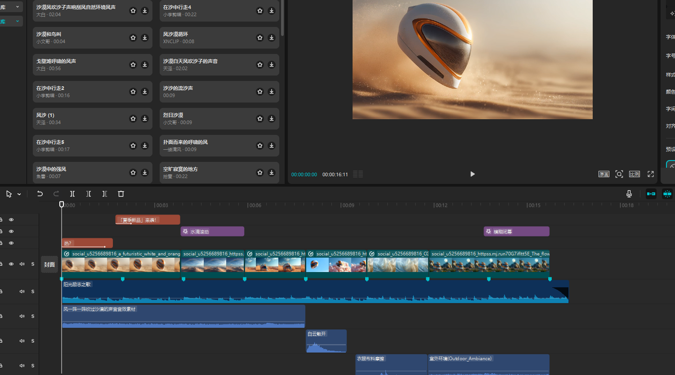Toggle the main track magnet snapping button

[x=651, y=194]
